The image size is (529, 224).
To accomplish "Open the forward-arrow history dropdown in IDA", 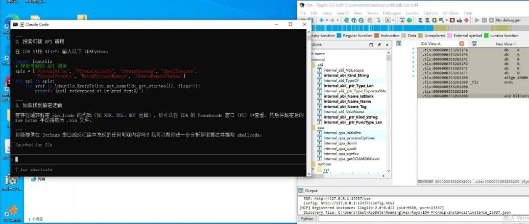I will (x=337, y=20).
